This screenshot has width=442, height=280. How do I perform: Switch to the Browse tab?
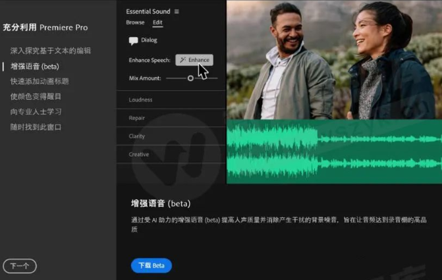coord(135,22)
